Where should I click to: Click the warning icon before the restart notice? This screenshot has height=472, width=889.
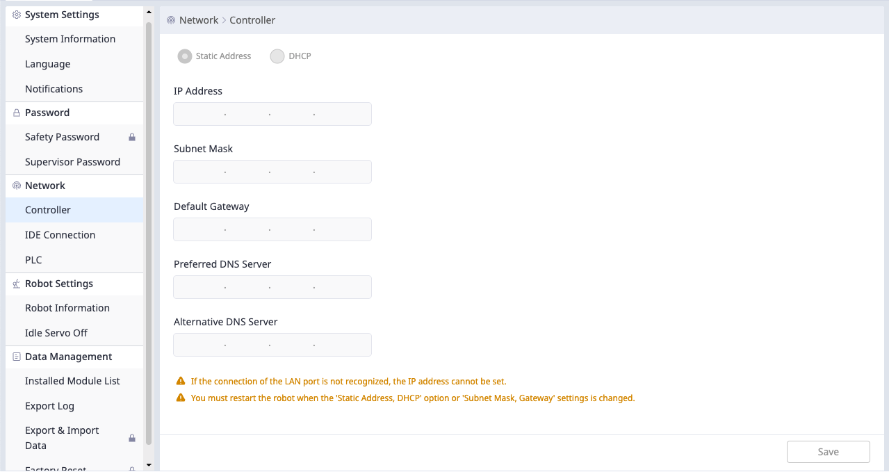[x=181, y=398]
